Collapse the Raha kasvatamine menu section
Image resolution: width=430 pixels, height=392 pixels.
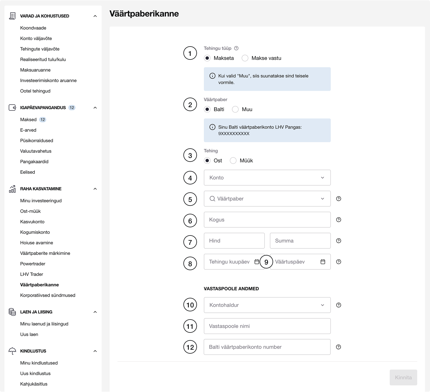95,189
